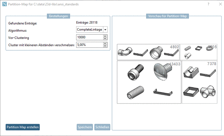Select the small threaded pin thumbnail in top-right cluster

pyautogui.click(x=188, y=48)
